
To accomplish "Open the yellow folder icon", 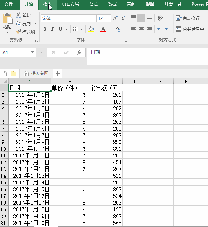I will (x=13, y=73).
